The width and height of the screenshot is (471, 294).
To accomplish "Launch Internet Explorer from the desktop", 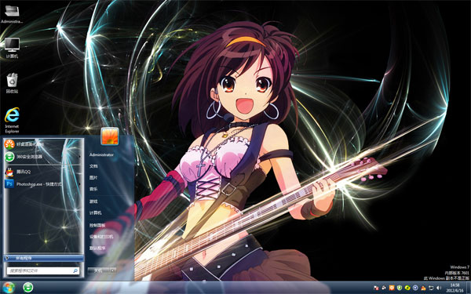I will pos(12,120).
